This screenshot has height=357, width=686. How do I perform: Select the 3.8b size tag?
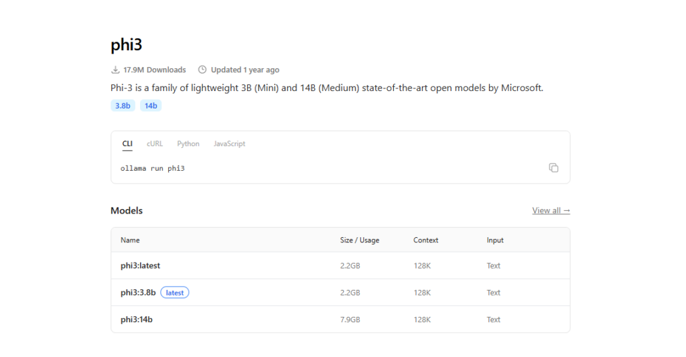tap(123, 105)
